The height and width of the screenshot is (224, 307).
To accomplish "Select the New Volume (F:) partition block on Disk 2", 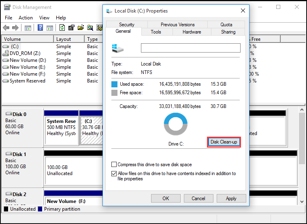I will pos(74,198).
